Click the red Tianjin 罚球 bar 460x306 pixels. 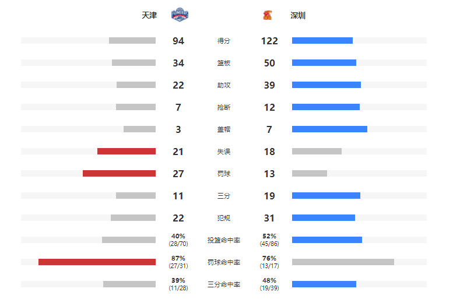(x=119, y=173)
